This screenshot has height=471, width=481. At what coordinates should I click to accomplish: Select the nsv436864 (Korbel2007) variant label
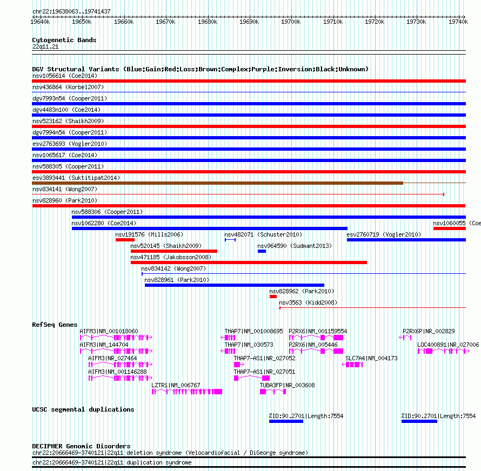[68, 87]
